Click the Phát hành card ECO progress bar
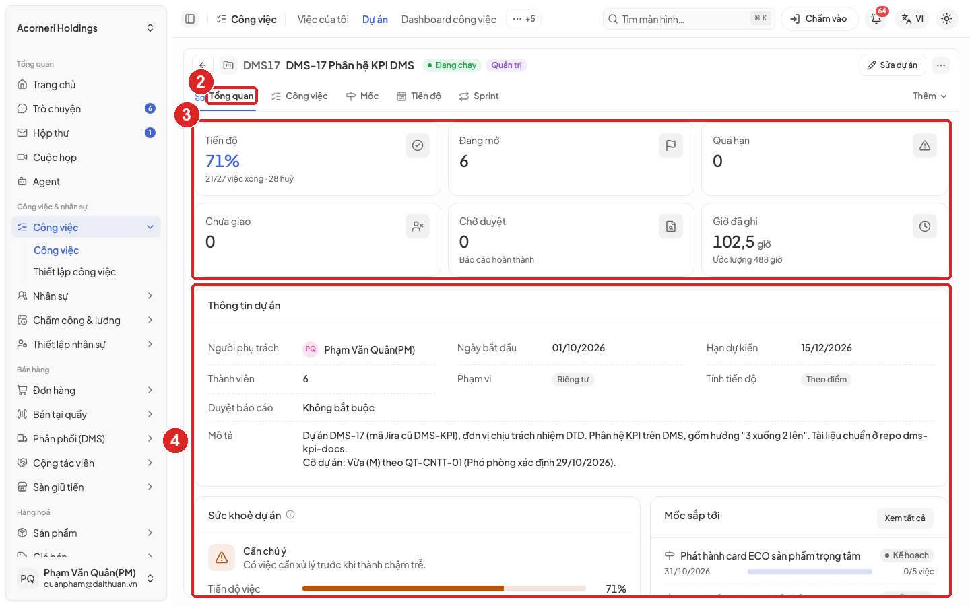970x606 pixels. (810, 572)
